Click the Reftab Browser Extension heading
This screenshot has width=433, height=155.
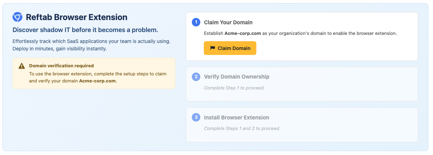click(x=77, y=17)
